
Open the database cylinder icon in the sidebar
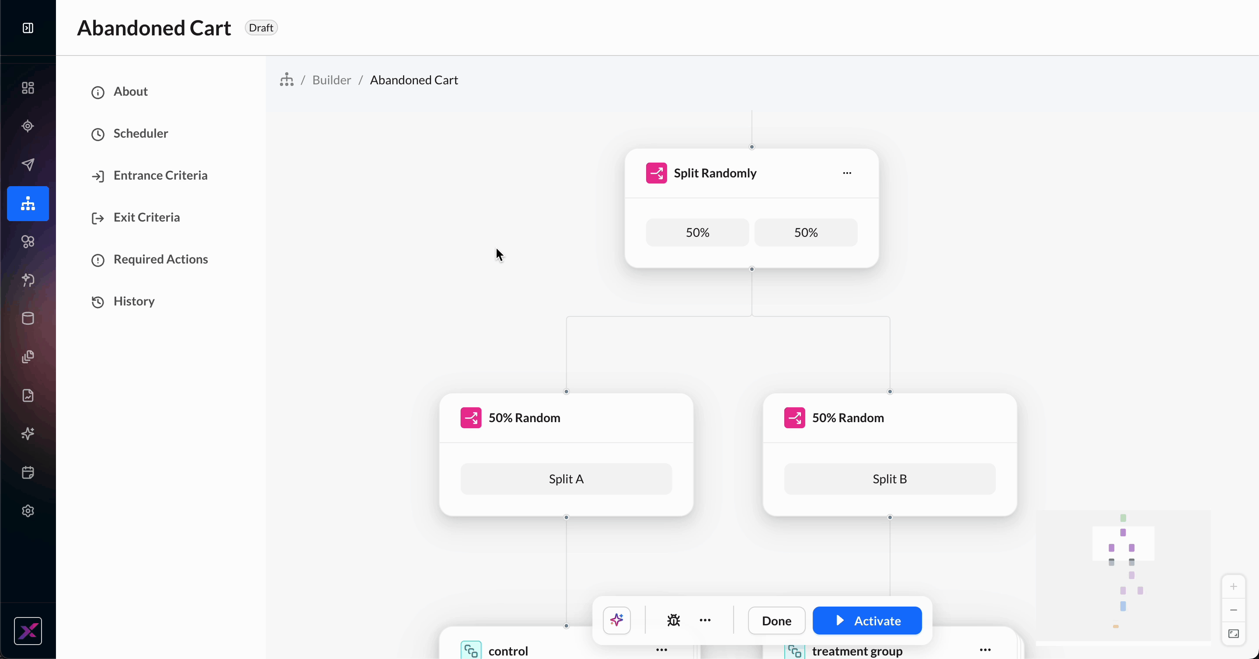pos(28,319)
